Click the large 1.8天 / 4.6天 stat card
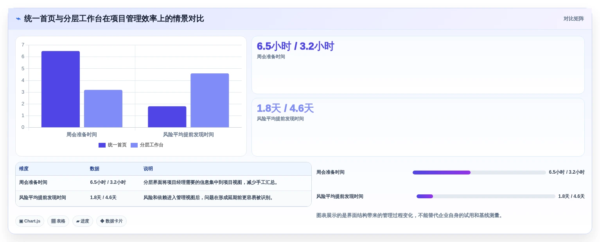This screenshot has width=600, height=242. 418,127
